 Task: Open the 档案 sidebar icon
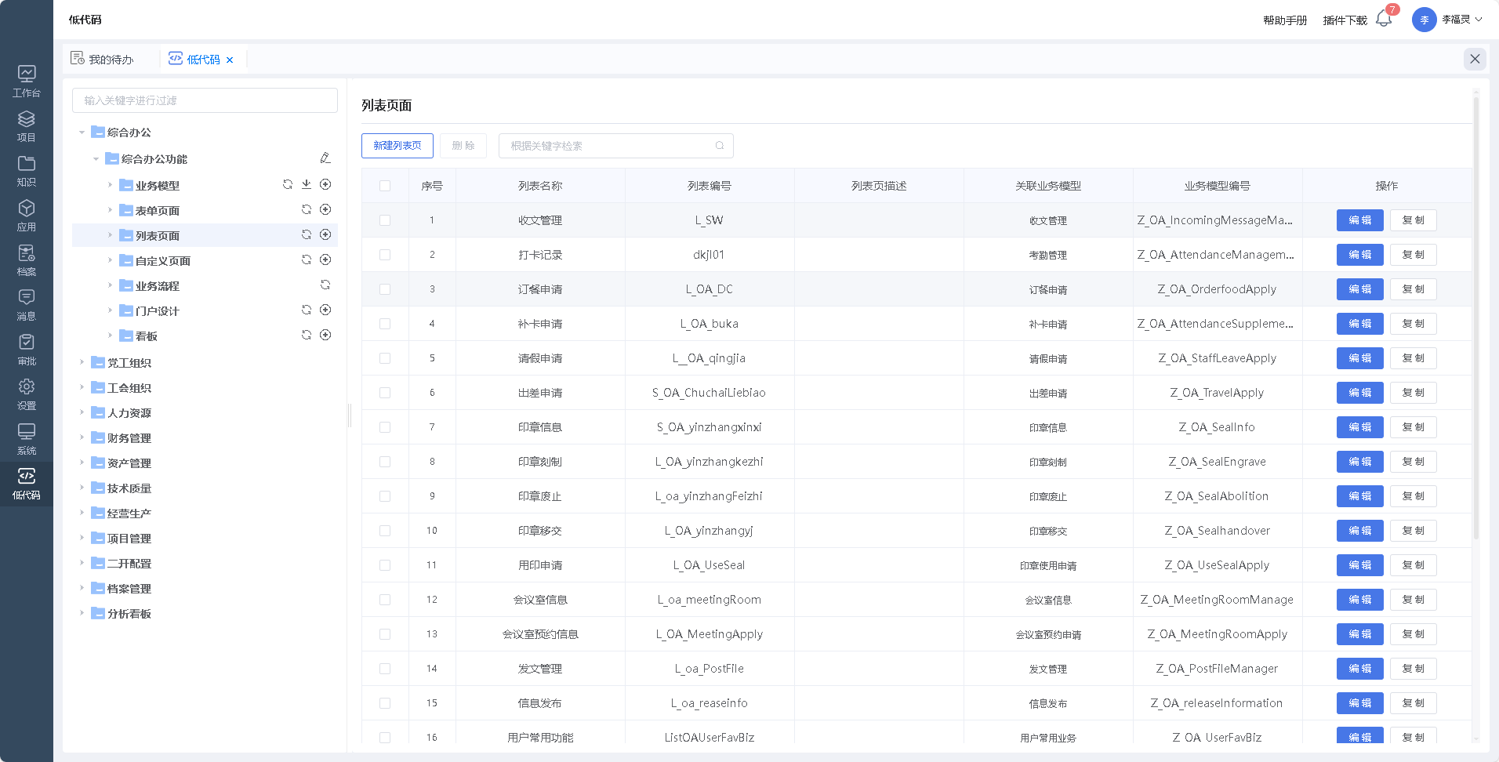tap(27, 260)
